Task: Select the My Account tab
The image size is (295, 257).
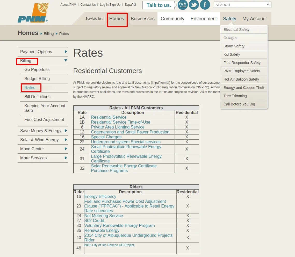Action: (255, 19)
